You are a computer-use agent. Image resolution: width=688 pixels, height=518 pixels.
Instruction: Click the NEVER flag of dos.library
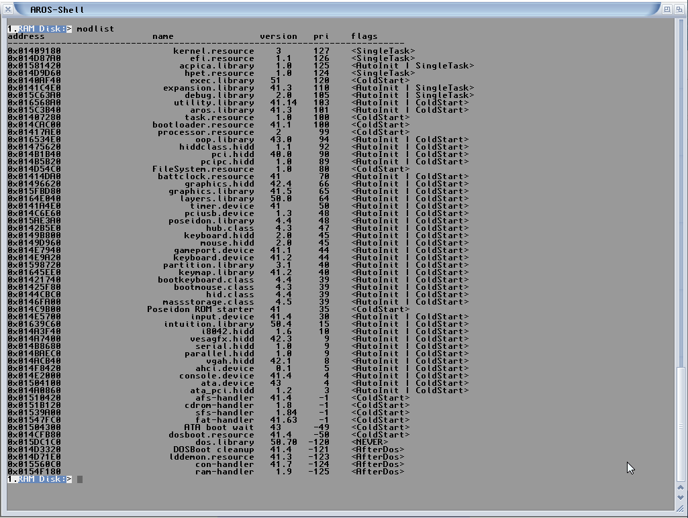(x=369, y=442)
